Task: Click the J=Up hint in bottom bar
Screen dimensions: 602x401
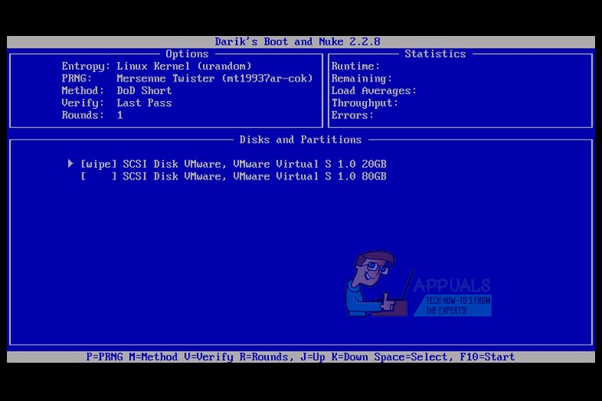Action: [313, 357]
